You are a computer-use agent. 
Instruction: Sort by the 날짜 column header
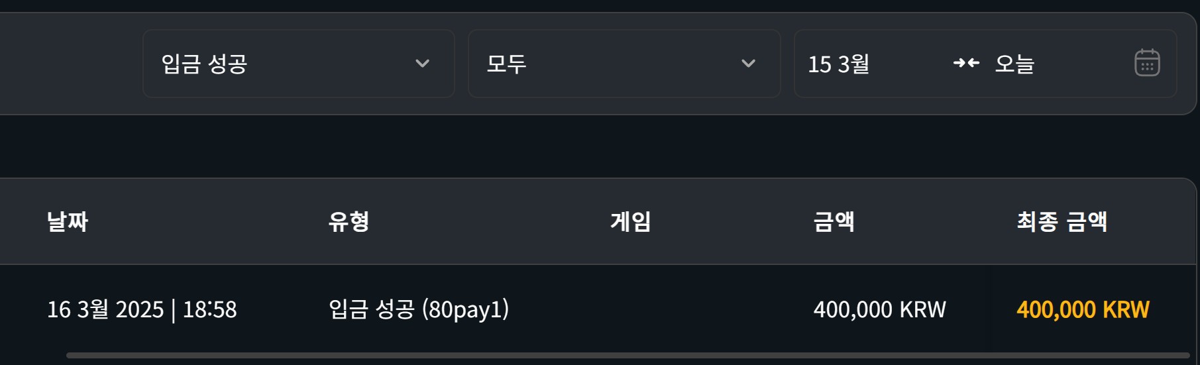(68, 221)
